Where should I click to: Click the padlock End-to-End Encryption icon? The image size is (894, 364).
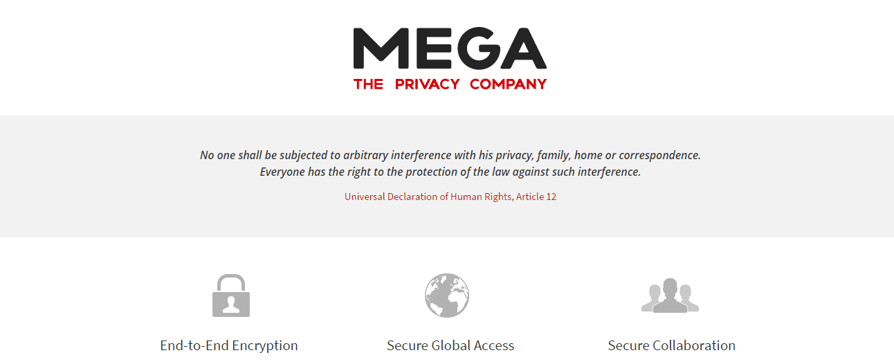click(x=231, y=295)
